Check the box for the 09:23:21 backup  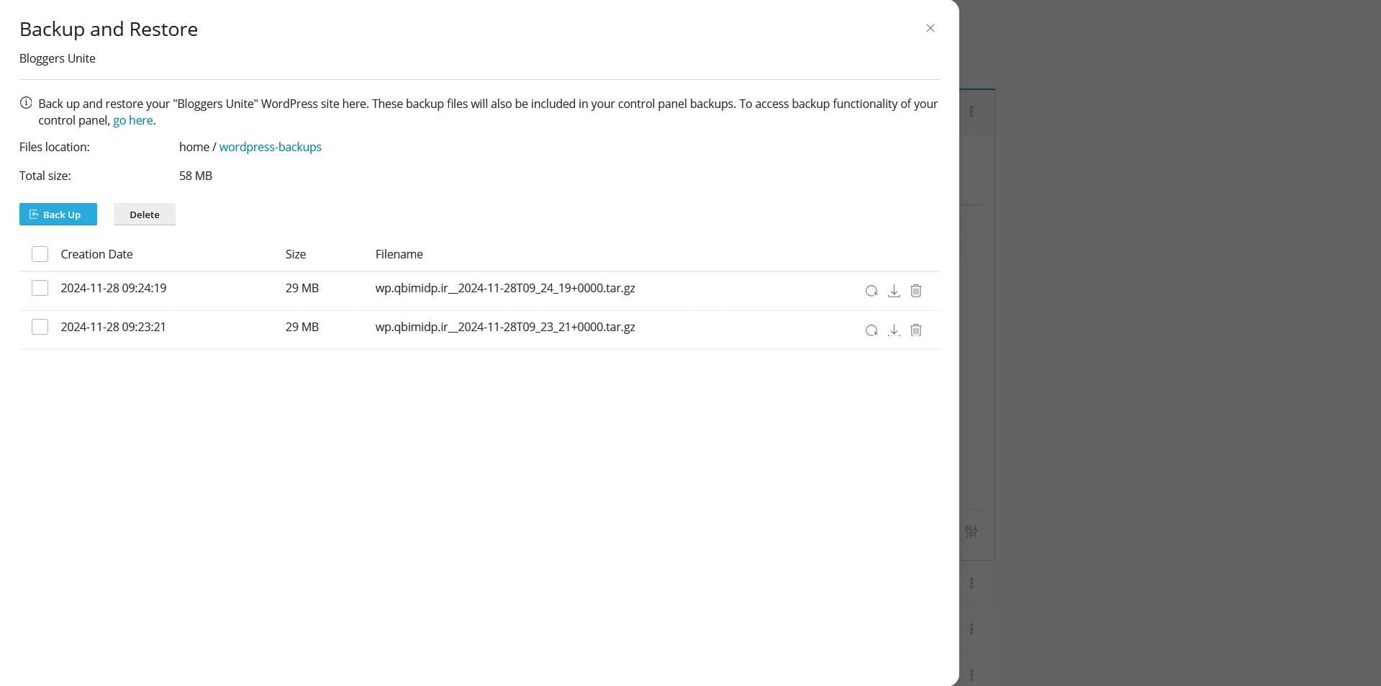(40, 327)
